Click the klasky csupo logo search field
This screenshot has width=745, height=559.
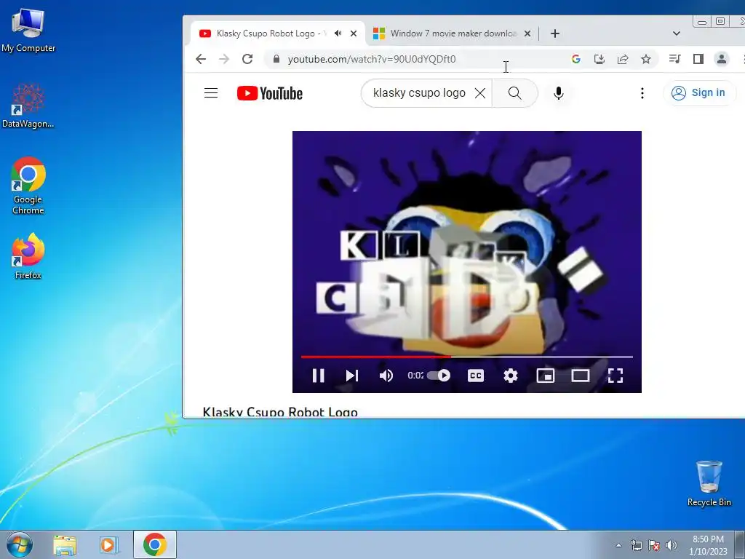tap(419, 92)
